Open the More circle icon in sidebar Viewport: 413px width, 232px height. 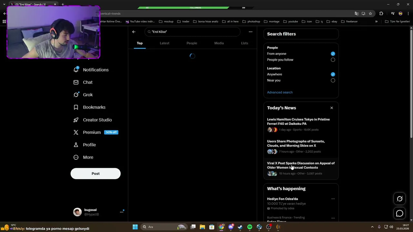coord(76,157)
